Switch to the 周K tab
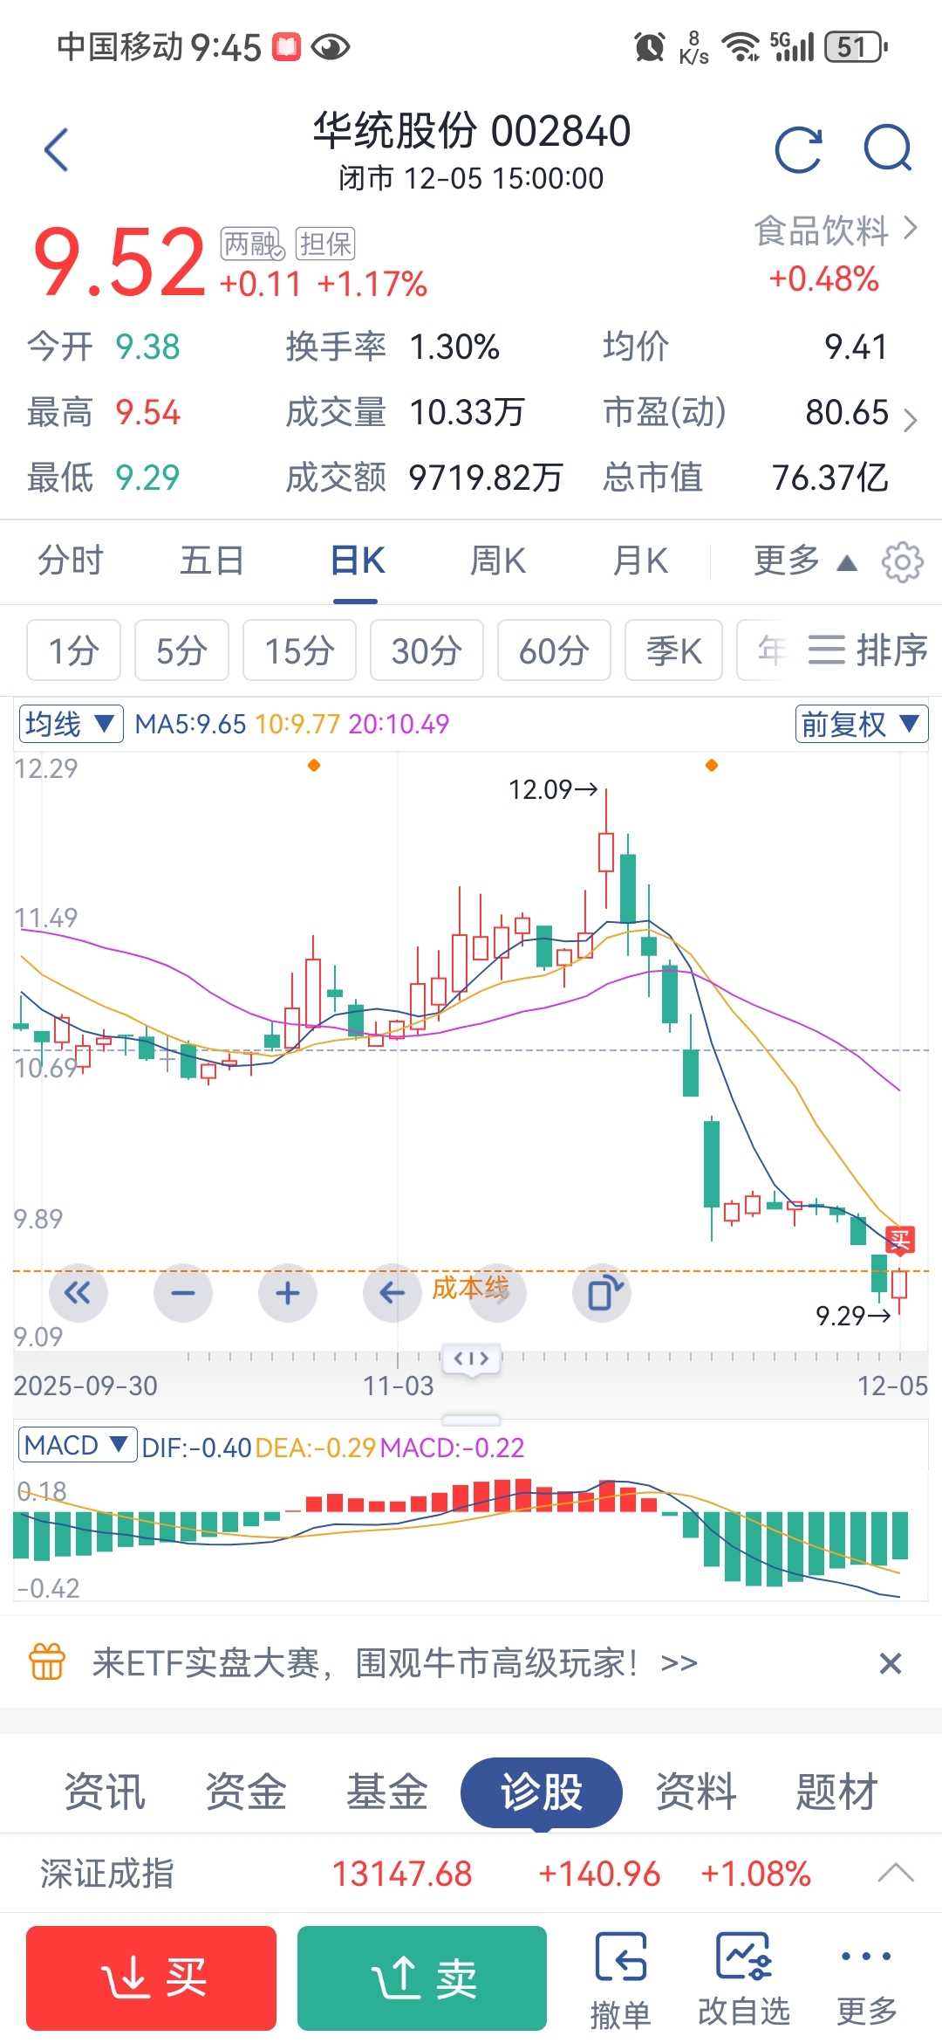The width and height of the screenshot is (942, 2043). (498, 561)
